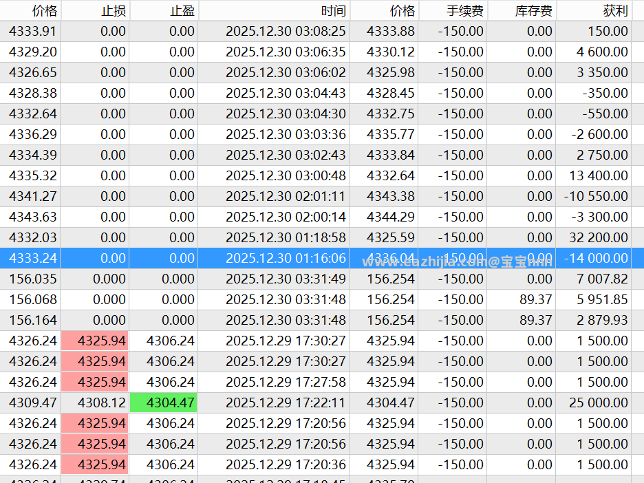The width and height of the screenshot is (644, 483).
Task: Click the 手续费 column header
Action: [x=453, y=10]
